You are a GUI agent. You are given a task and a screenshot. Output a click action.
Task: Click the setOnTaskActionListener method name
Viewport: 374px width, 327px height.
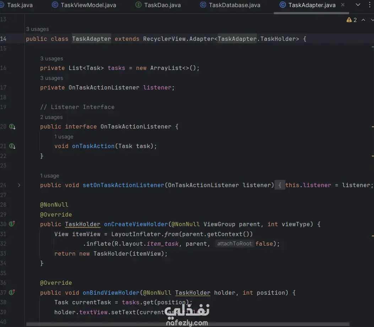(x=124, y=185)
